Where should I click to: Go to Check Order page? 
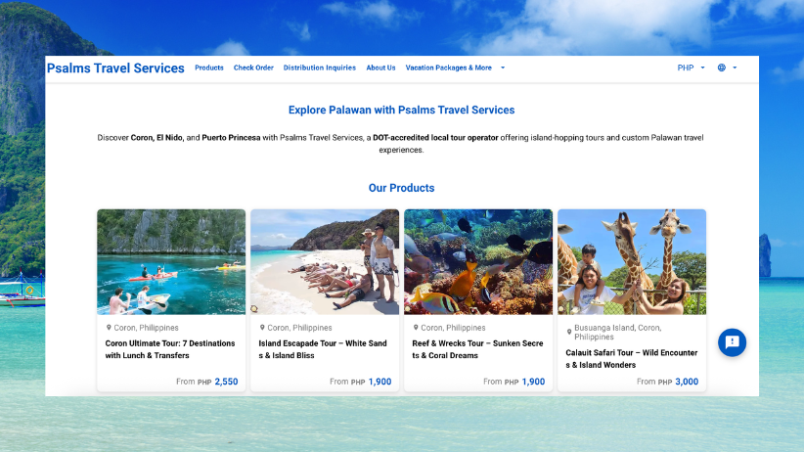coord(253,68)
